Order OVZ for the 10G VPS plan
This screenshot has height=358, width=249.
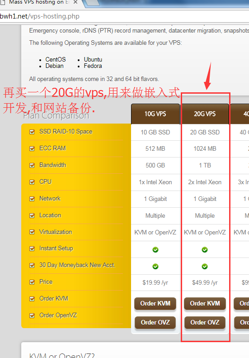(155, 322)
